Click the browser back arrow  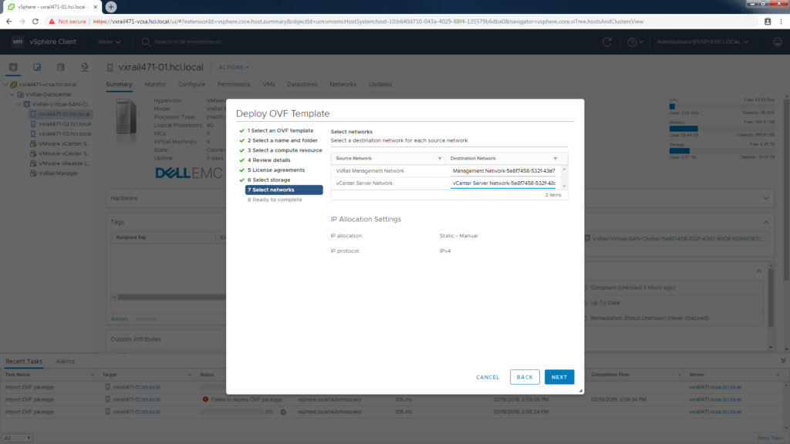coord(8,22)
